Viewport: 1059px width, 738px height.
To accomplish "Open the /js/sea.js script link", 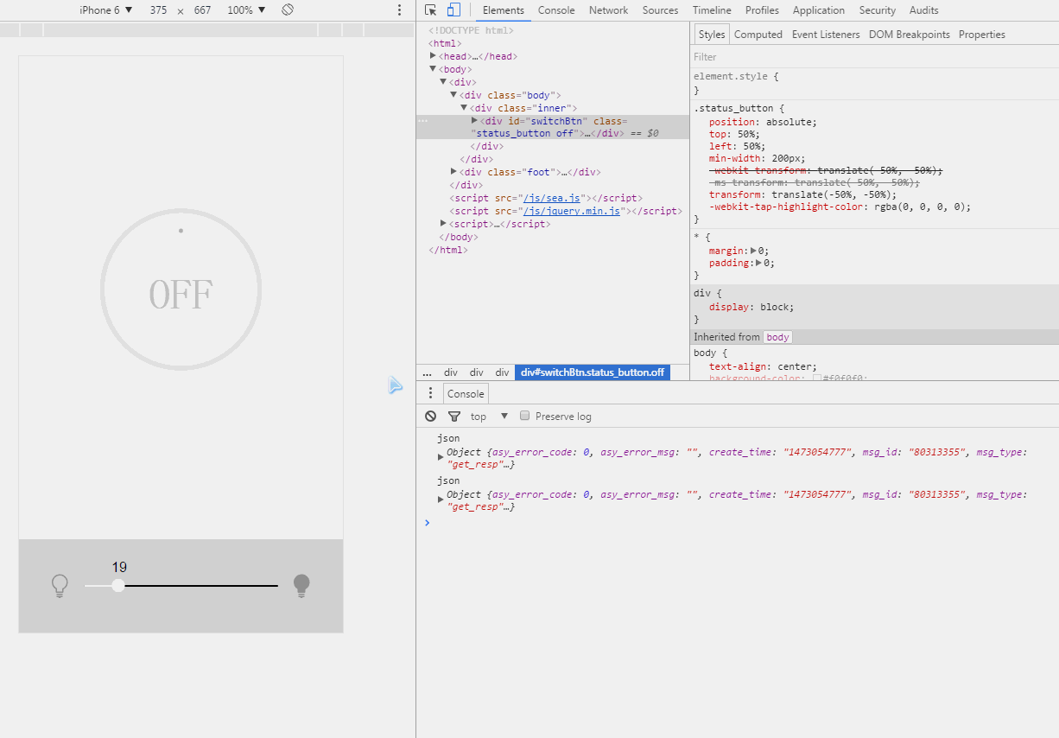I will (x=553, y=198).
